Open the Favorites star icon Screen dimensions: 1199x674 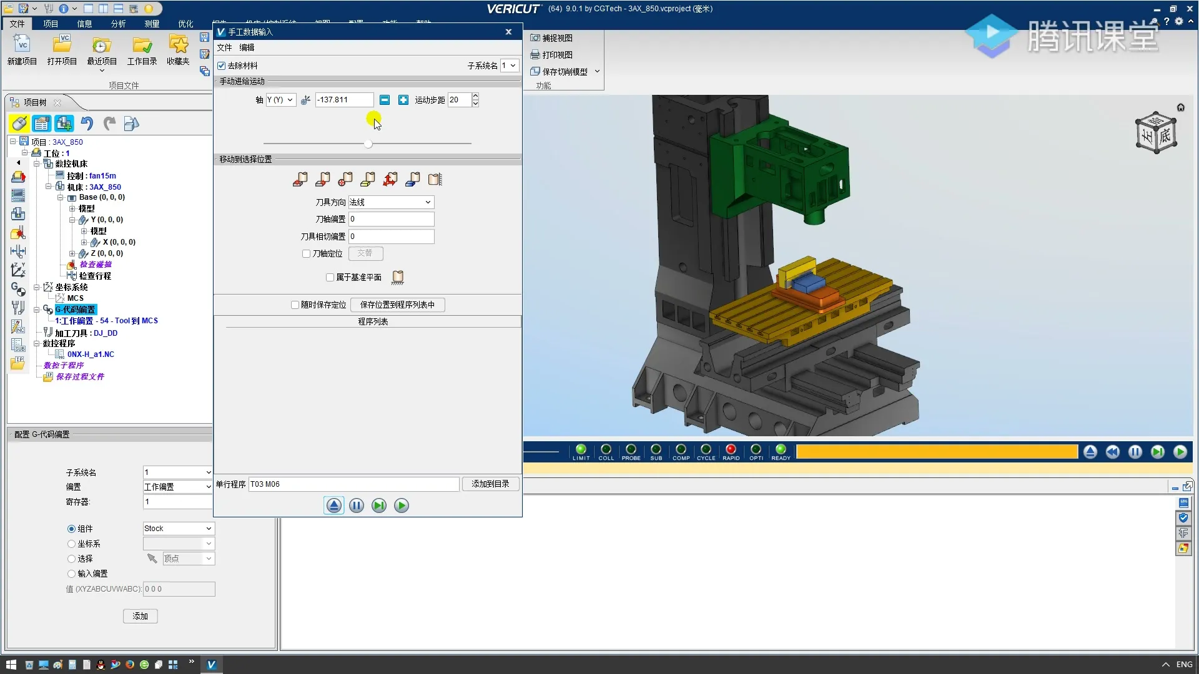[179, 45]
